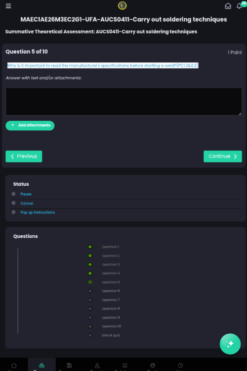Jump to Question 7 indicator

pos(90,300)
